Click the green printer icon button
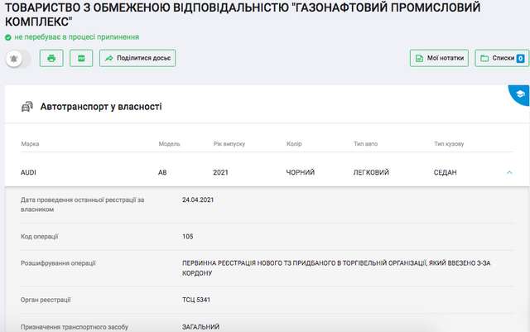 [51, 58]
